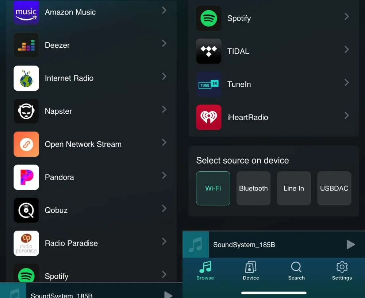Viewport: 365px width, 298px height.
Task: Open the Search tab
Action: [x=296, y=271]
